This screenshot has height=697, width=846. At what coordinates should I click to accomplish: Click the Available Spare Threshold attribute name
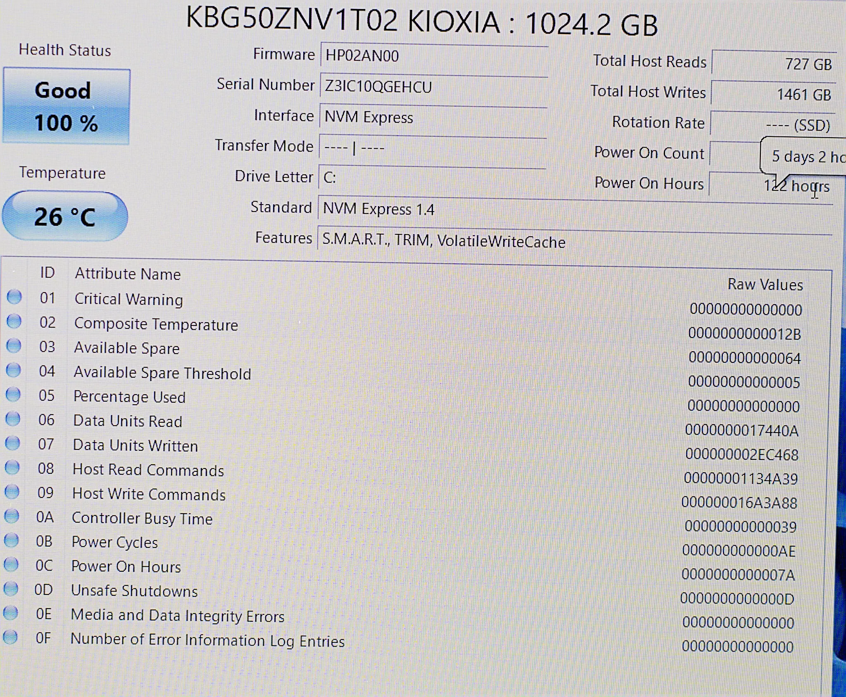[x=162, y=373]
